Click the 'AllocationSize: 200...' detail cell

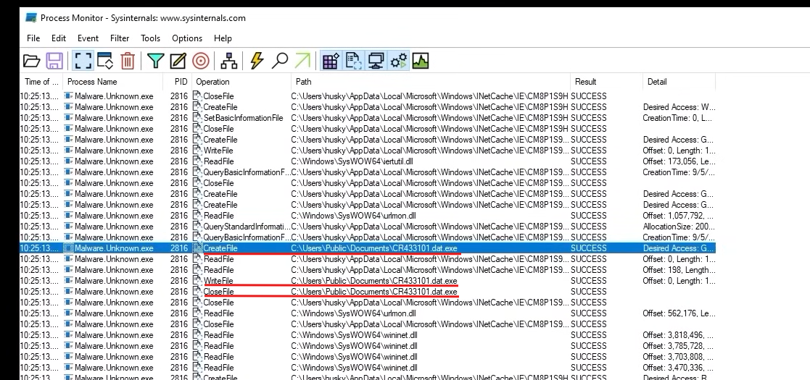tap(679, 227)
